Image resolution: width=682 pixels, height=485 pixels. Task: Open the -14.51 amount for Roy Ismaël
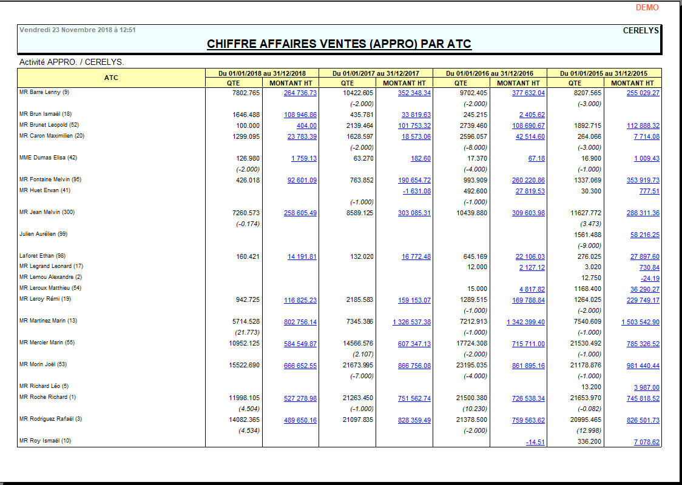click(x=535, y=442)
